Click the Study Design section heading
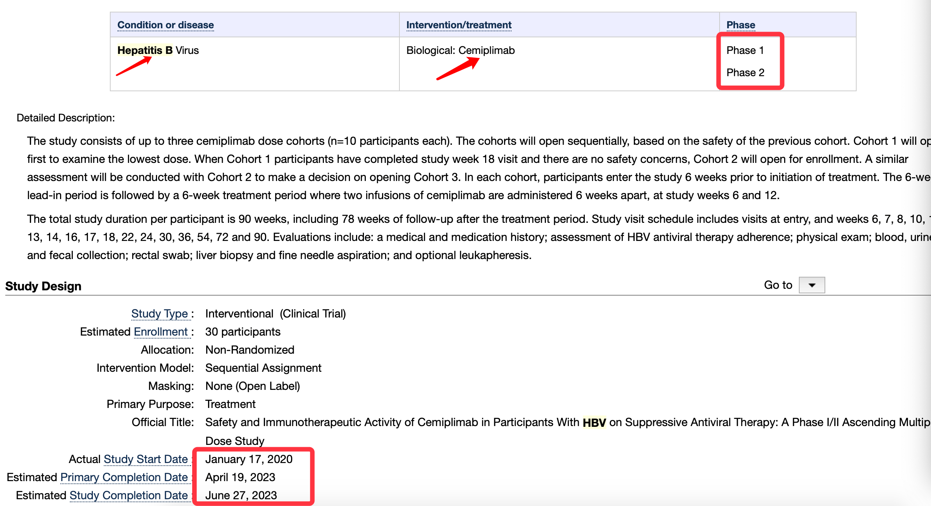Image resolution: width=931 pixels, height=506 pixels. [x=43, y=286]
